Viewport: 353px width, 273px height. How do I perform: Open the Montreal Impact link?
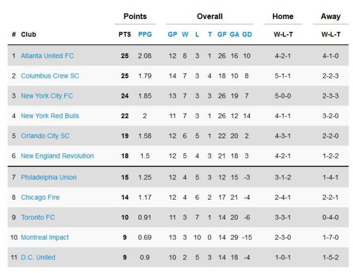click(45, 238)
